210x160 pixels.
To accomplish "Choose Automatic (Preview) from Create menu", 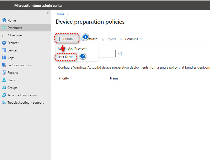I will 72,48.
